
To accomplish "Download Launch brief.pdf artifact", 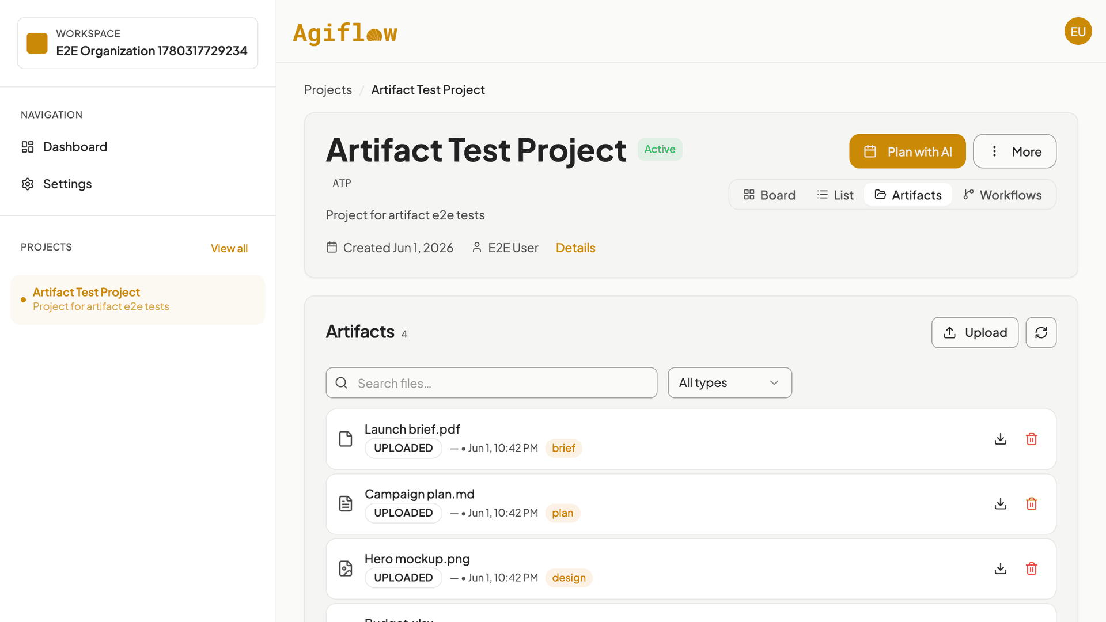I will (1001, 439).
